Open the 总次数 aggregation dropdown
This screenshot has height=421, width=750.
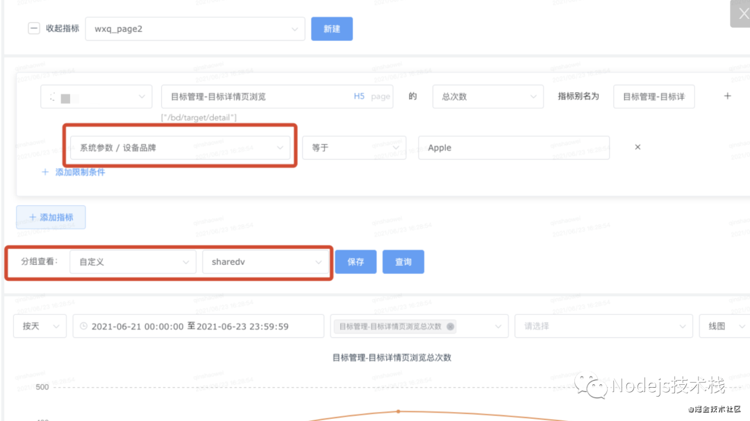(487, 96)
